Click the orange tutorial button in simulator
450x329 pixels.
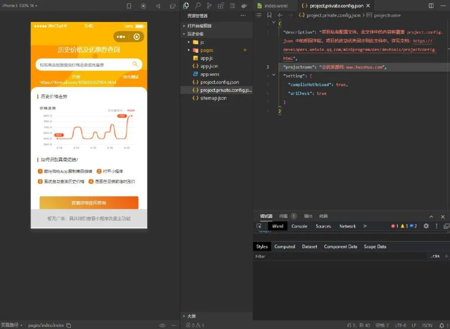click(x=89, y=203)
